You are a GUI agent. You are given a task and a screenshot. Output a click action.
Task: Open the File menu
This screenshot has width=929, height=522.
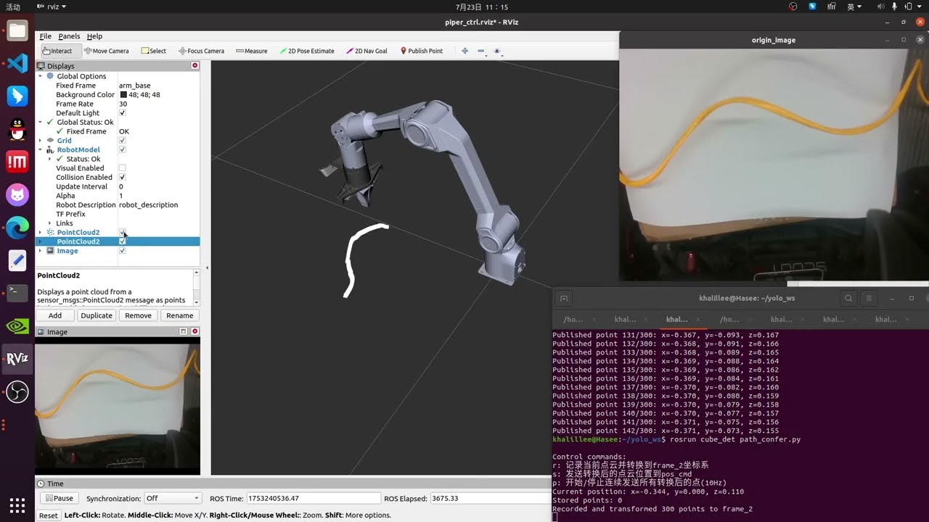[45, 36]
